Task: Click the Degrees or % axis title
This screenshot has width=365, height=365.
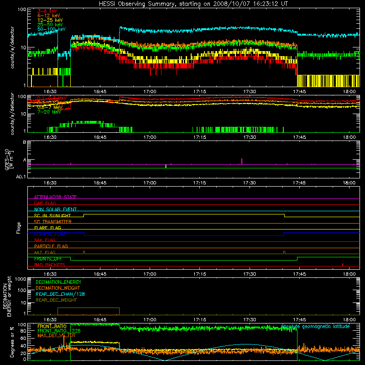Action: 12,342
